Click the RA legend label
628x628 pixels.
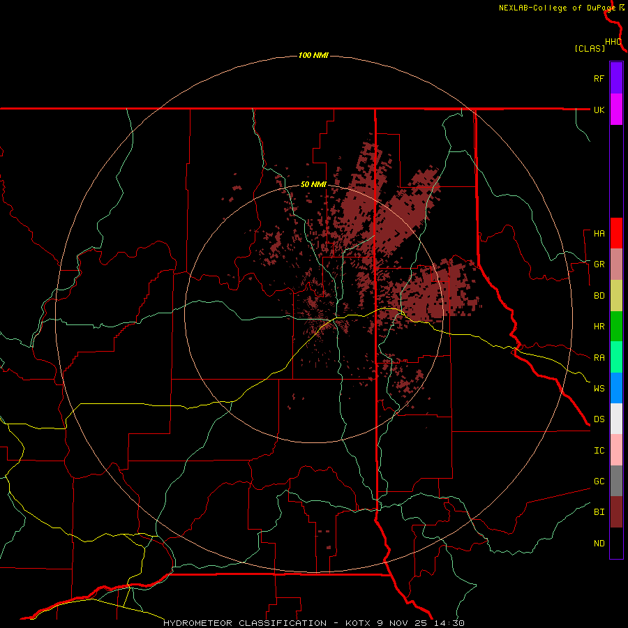point(599,358)
